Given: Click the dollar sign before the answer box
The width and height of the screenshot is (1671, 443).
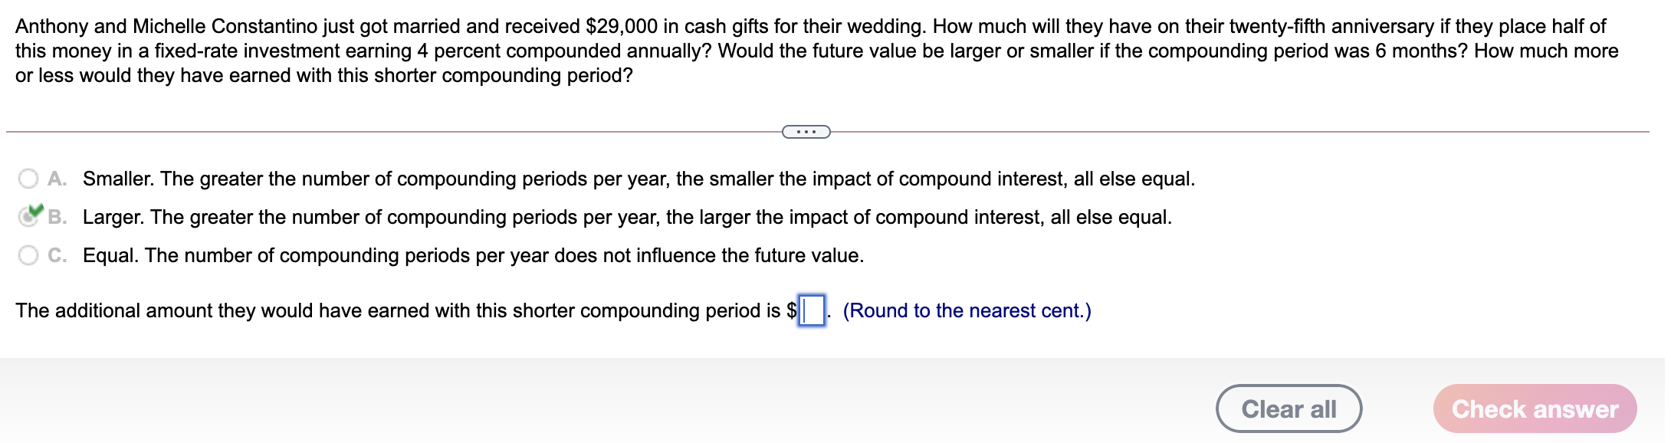Looking at the screenshot, I should 791,310.
